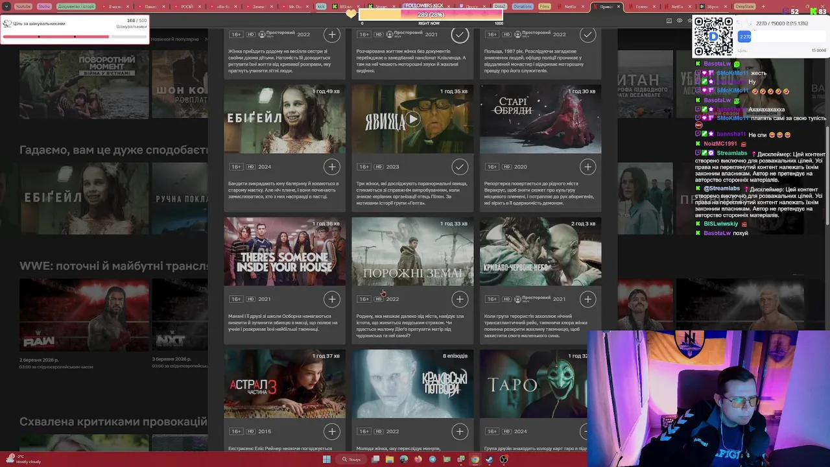The width and height of the screenshot is (830, 467).
Task: Open the Dota2 browser tab
Action: [499, 6]
